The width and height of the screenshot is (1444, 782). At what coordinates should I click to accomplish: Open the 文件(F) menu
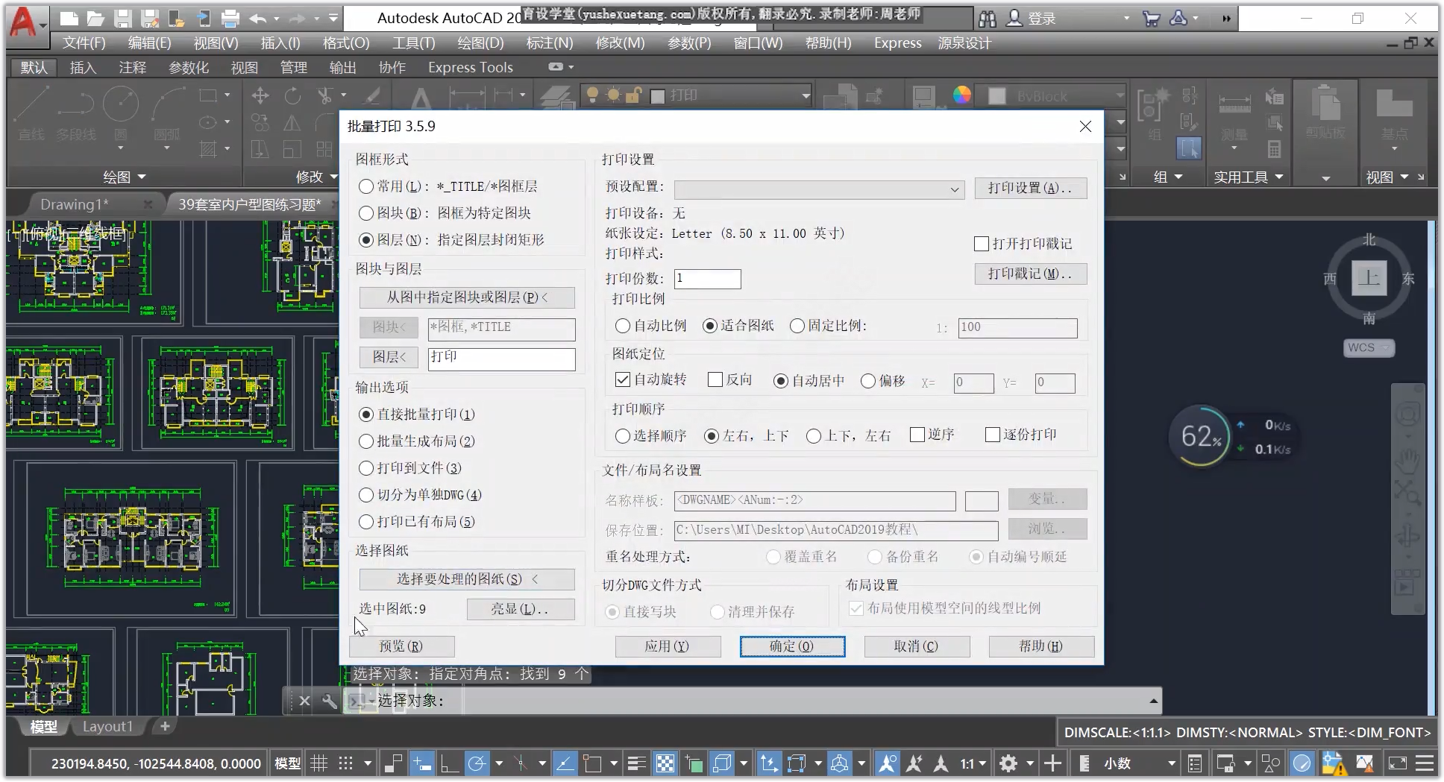tap(84, 43)
